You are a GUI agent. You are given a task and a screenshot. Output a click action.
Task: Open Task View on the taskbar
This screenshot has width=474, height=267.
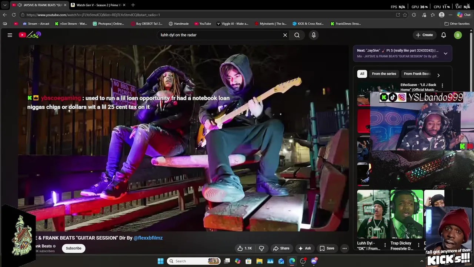[227, 261]
